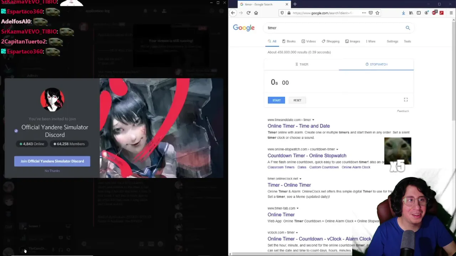Reload the Google search page
456x256 pixels.
pos(248,13)
